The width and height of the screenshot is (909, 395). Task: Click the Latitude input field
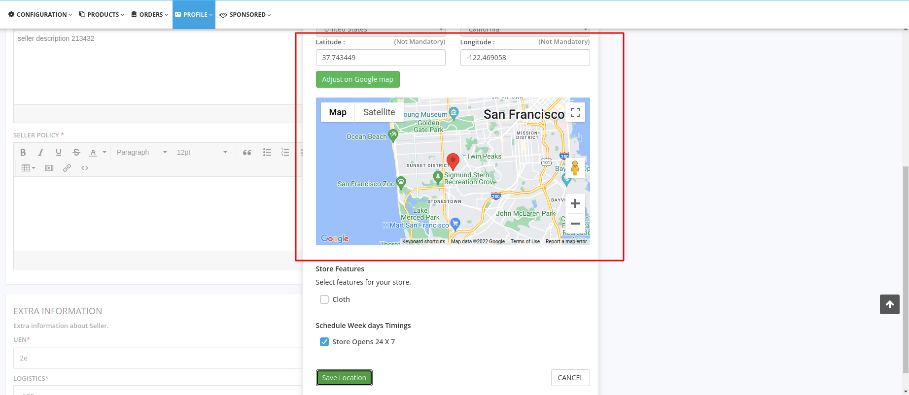[381, 58]
